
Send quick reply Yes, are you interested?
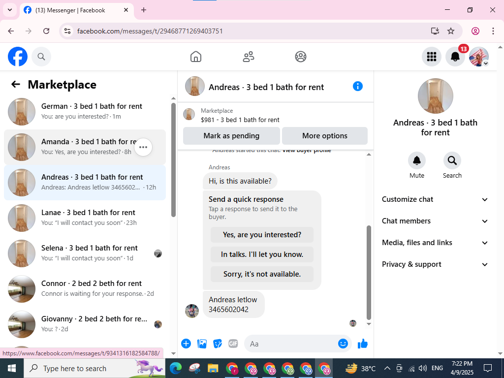click(x=262, y=235)
